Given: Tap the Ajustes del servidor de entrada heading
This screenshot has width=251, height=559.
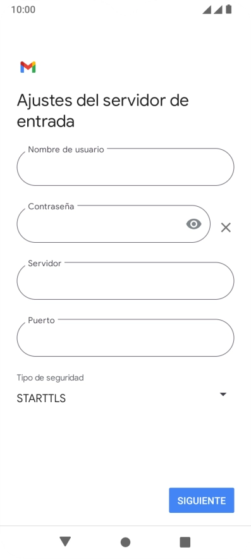Looking at the screenshot, I should (x=102, y=111).
